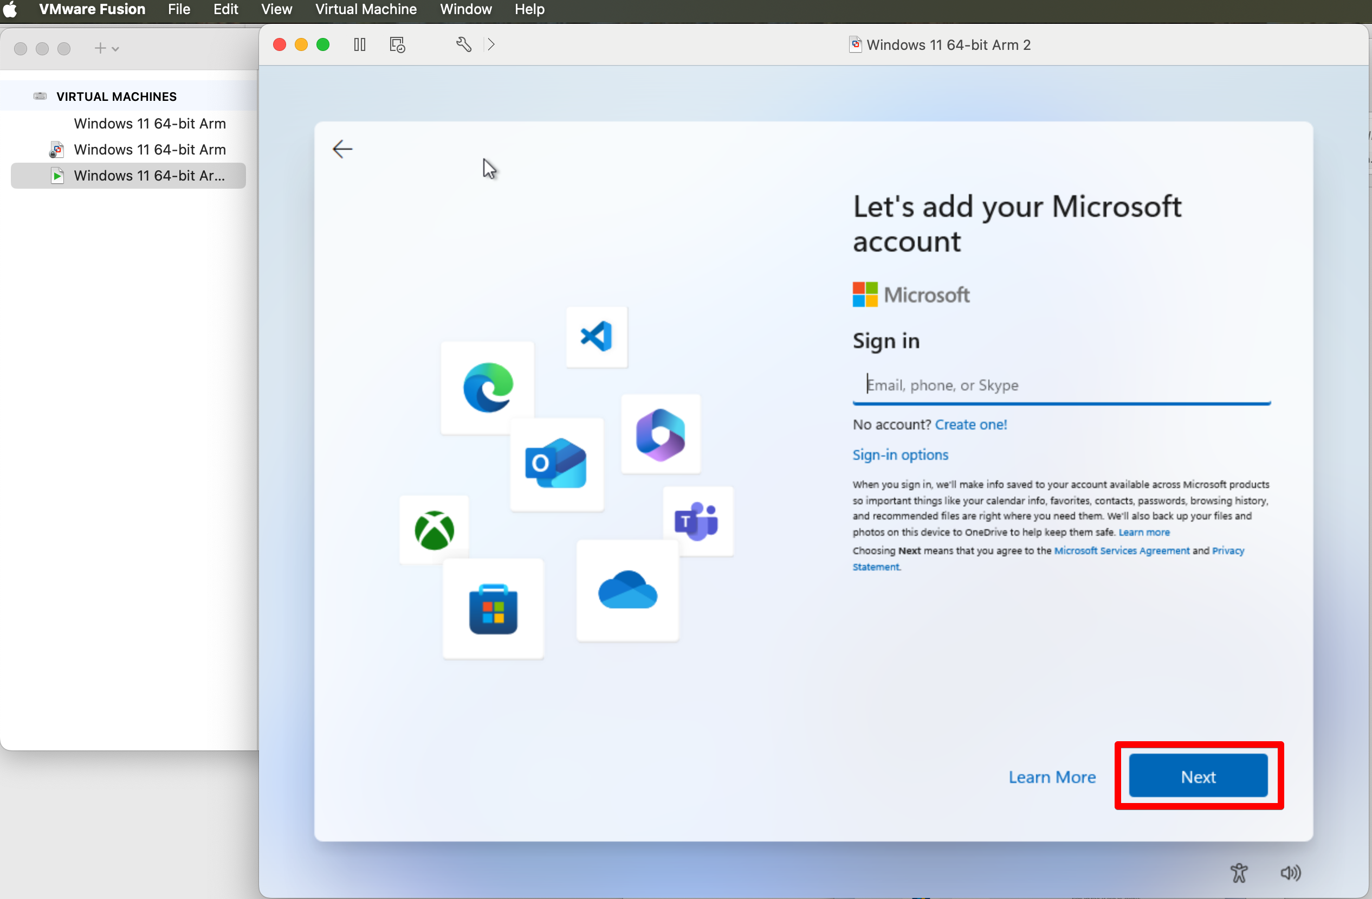Click the Create one! link
The height and width of the screenshot is (899, 1372).
pyautogui.click(x=970, y=424)
